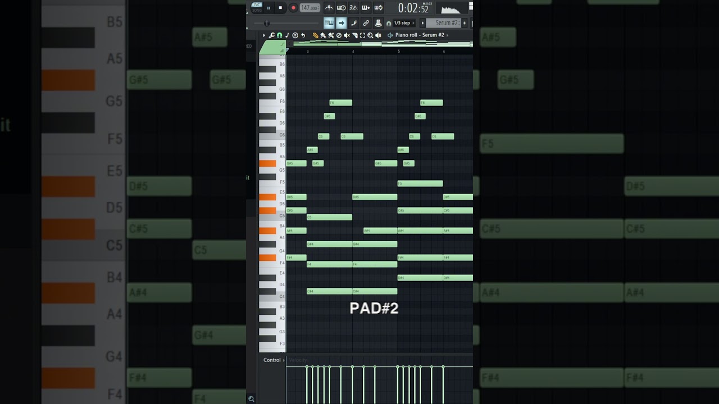Click the piano roll record/options circle icon

tap(295, 35)
